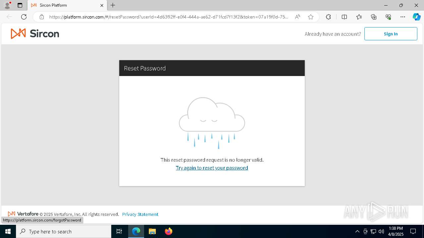Open the Privacy Statement link
Image resolution: width=424 pixels, height=238 pixels.
pyautogui.click(x=140, y=214)
